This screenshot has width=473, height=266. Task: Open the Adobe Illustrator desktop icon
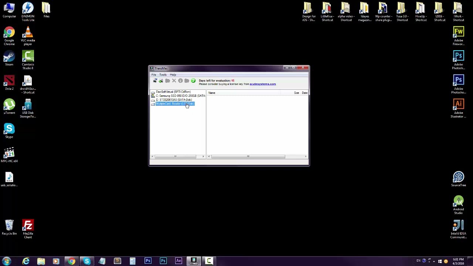coord(458,109)
